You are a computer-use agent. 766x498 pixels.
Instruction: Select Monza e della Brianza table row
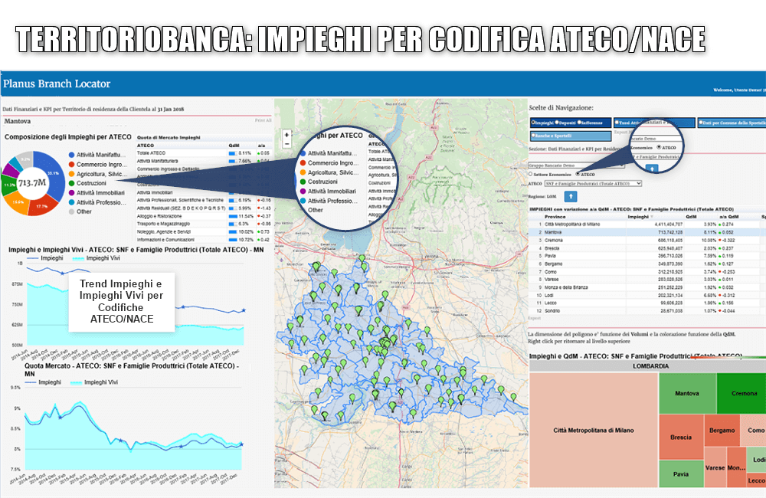coord(647,287)
